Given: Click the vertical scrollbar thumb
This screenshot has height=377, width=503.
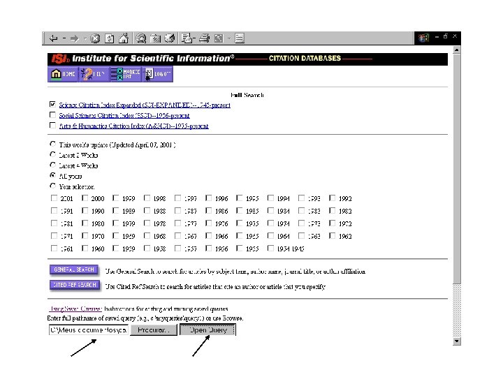Looking at the screenshot, I should [x=457, y=169].
